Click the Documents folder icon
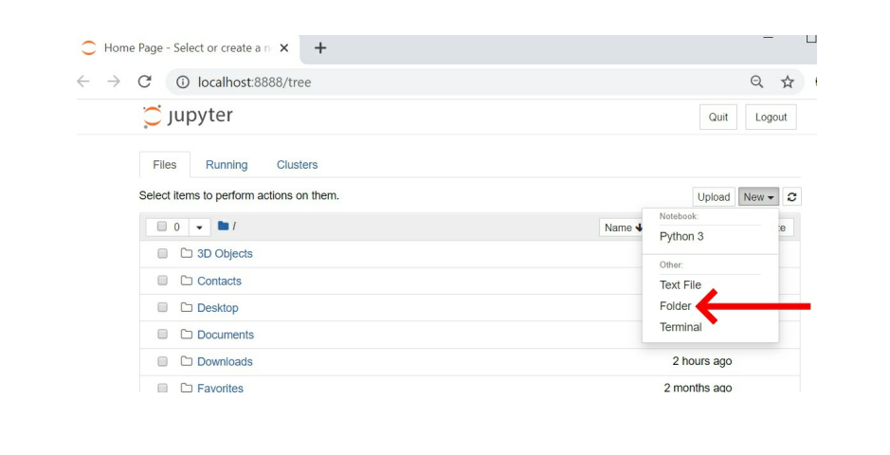 point(186,335)
